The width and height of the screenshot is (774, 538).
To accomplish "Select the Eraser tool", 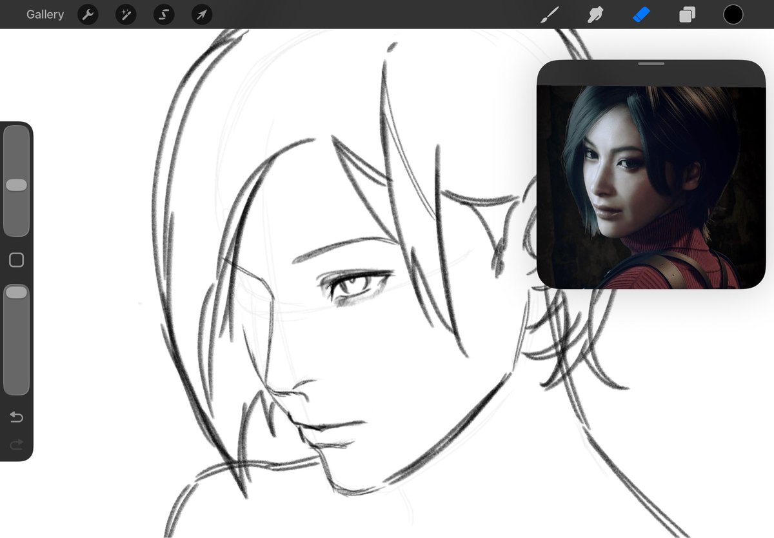I will click(642, 14).
